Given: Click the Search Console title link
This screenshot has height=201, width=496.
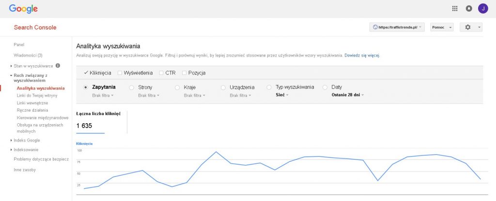Looking at the screenshot, I should (35, 28).
